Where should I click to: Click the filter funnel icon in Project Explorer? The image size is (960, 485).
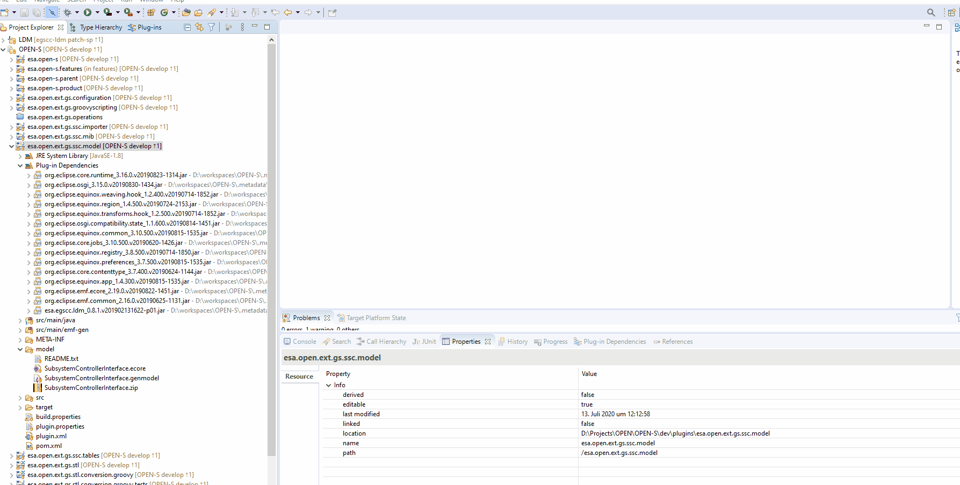click(x=212, y=27)
